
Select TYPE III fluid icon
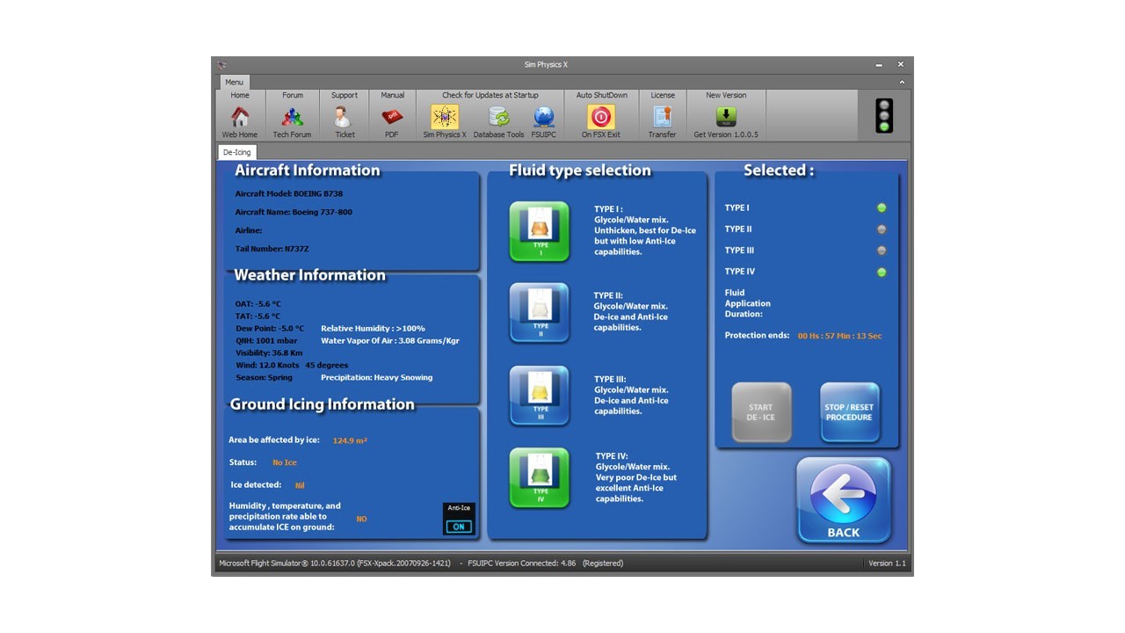coord(540,396)
